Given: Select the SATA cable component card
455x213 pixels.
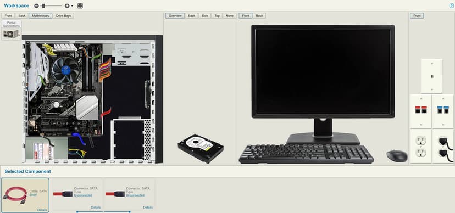Looking at the screenshot, I should pos(25,195).
